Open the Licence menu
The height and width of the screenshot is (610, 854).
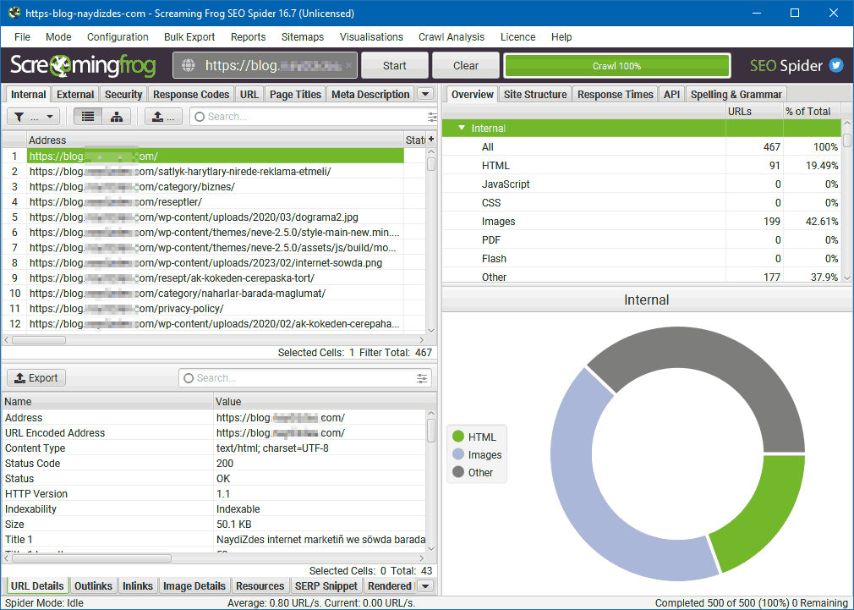click(518, 37)
